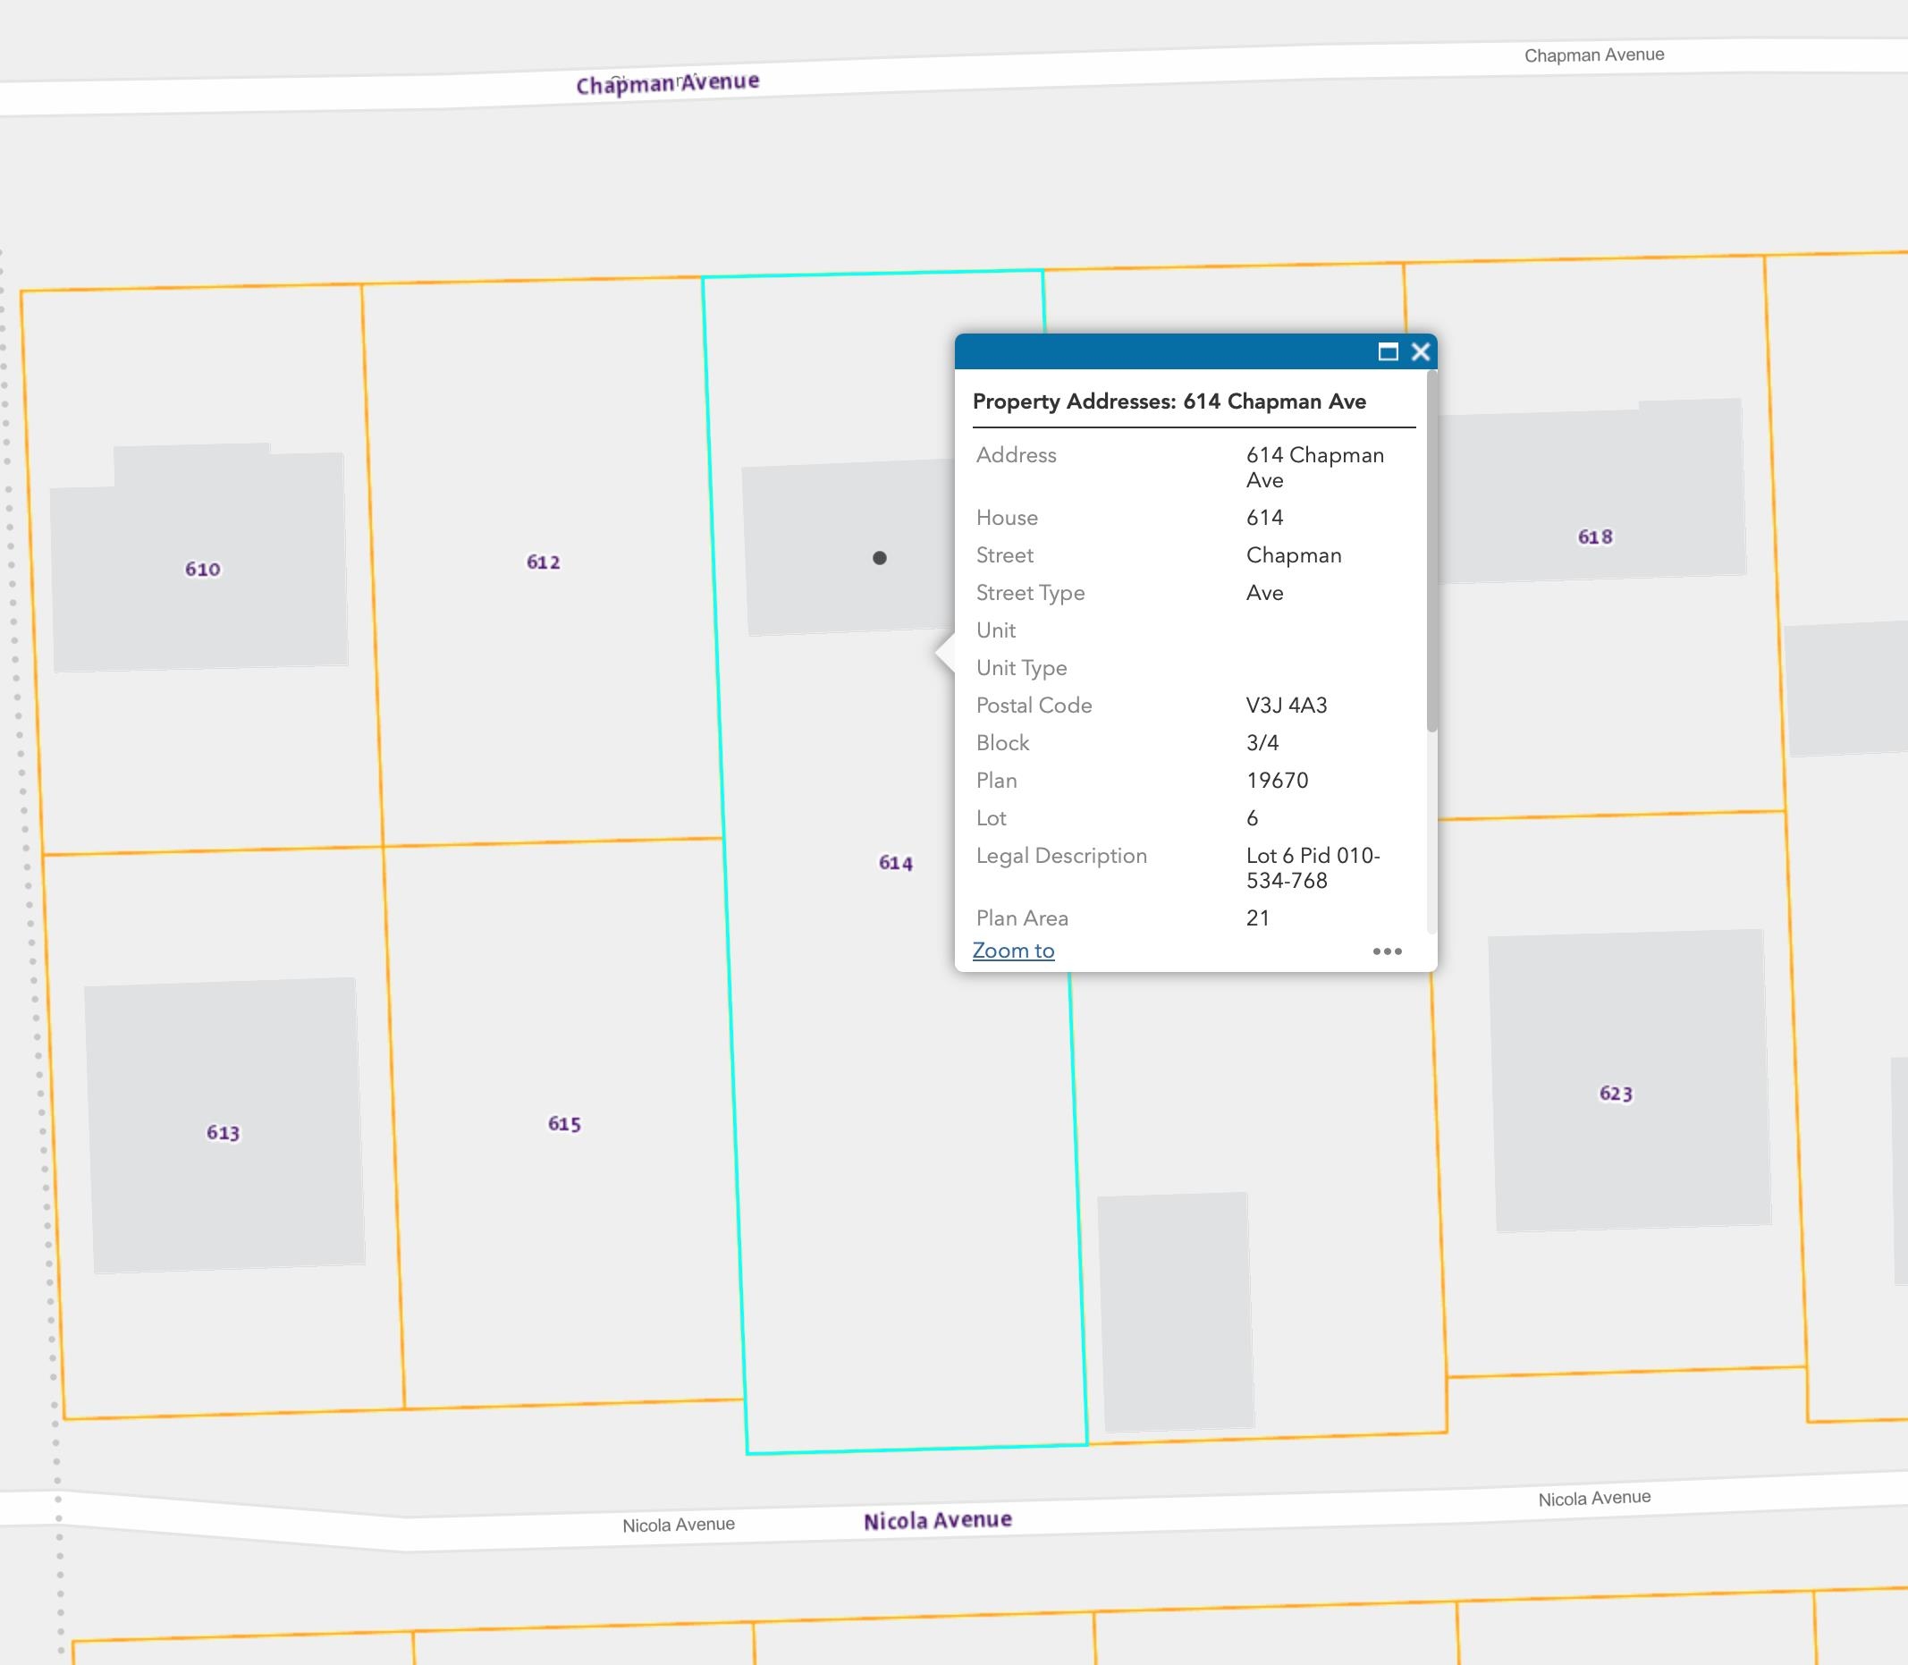Click the Property Addresses popup title
This screenshot has height=1665, width=1908.
[x=1169, y=401]
